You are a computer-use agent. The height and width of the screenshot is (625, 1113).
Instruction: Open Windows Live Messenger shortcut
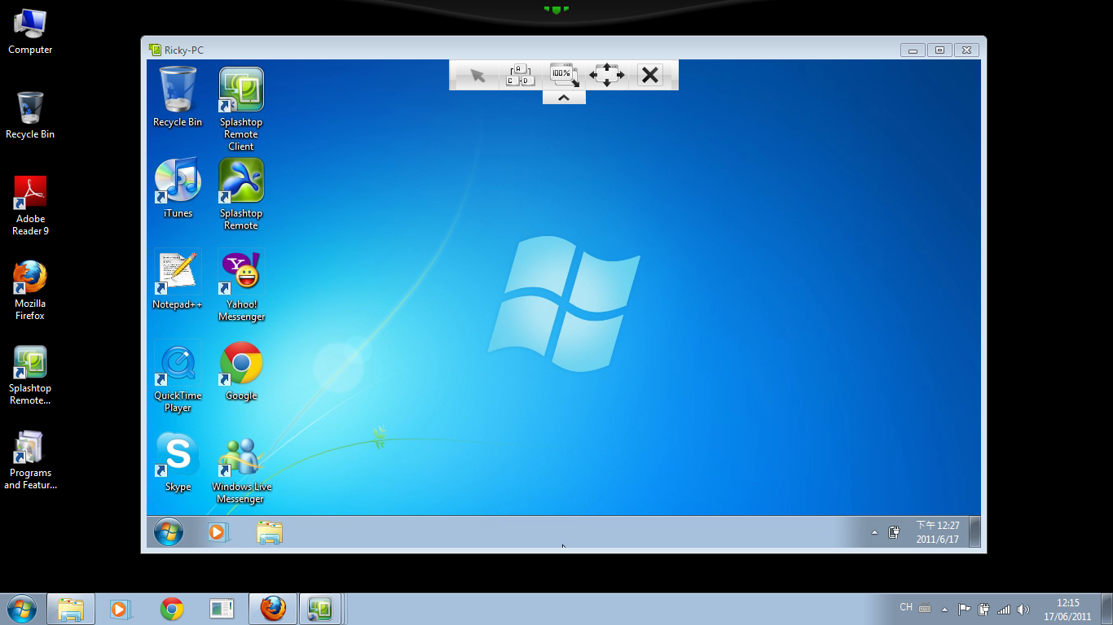(x=241, y=469)
